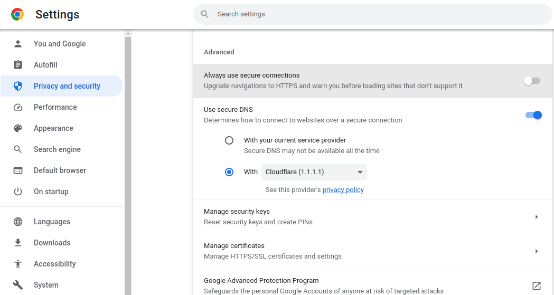Click the Appearance palette icon
Image resolution: width=554 pixels, height=295 pixels.
pos(18,128)
